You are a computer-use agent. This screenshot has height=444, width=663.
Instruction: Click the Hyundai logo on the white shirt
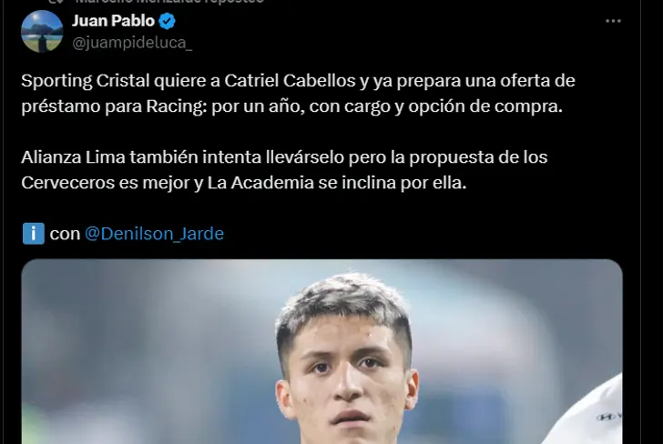(606, 417)
